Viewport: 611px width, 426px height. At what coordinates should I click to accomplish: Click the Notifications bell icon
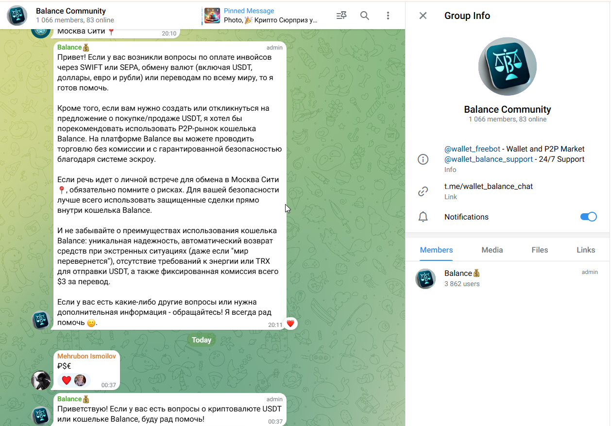coord(423,217)
